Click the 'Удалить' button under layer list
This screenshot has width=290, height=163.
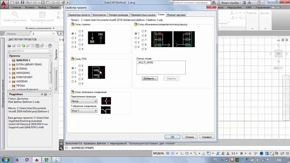171,78
